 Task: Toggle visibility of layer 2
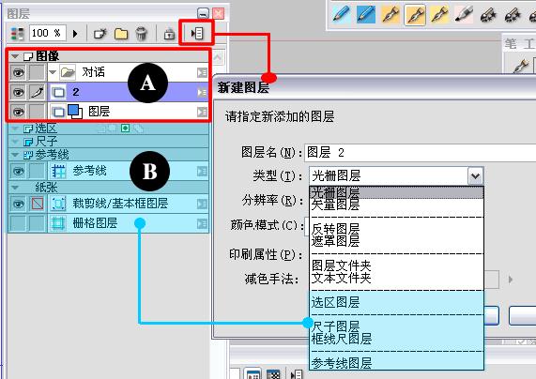click(x=18, y=92)
